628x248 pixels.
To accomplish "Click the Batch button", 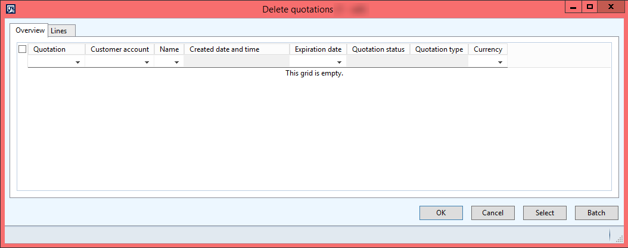I will pyautogui.click(x=596, y=213).
